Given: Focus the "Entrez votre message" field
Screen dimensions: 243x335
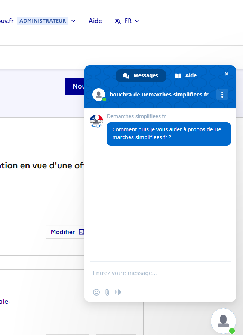Looking at the screenshot, I should coord(161,273).
